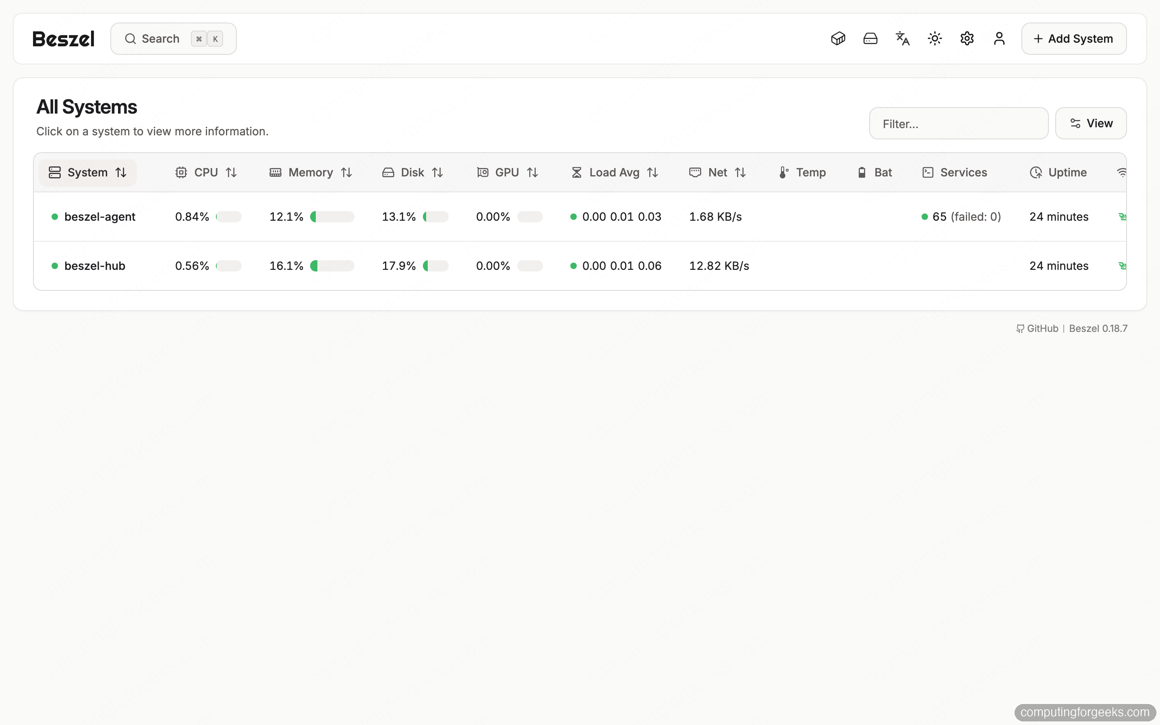Image resolution: width=1160 pixels, height=725 pixels.
Task: Click beszel-hub 12.82 KB/s network value
Action: coord(719,266)
